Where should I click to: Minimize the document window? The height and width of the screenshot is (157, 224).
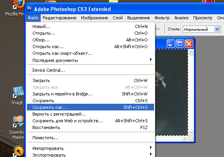coord(171,44)
